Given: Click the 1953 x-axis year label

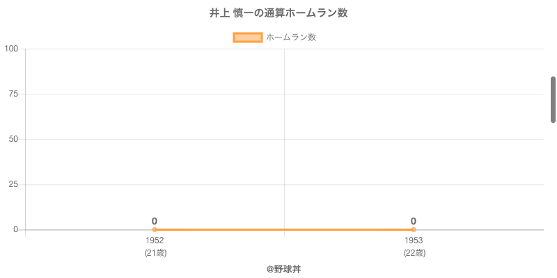Looking at the screenshot, I should click(414, 240).
